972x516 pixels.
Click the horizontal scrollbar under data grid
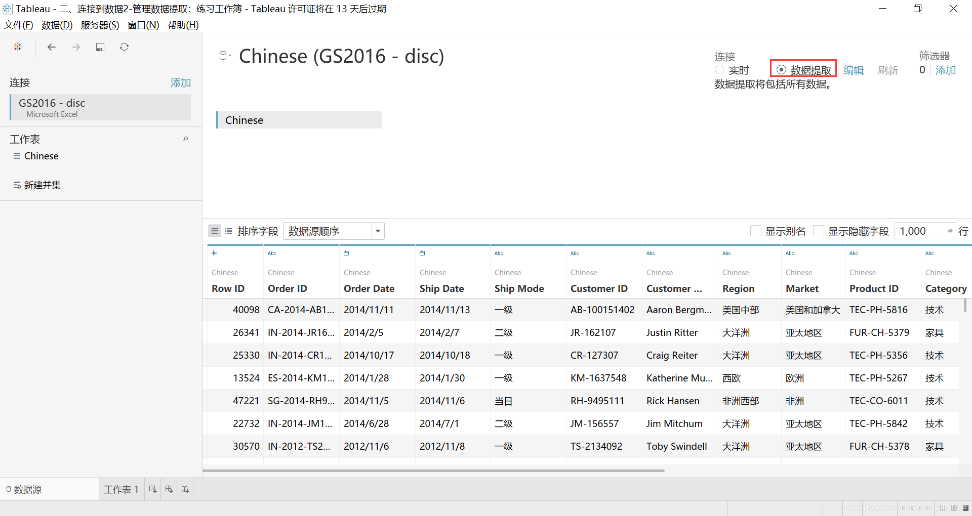click(x=433, y=470)
